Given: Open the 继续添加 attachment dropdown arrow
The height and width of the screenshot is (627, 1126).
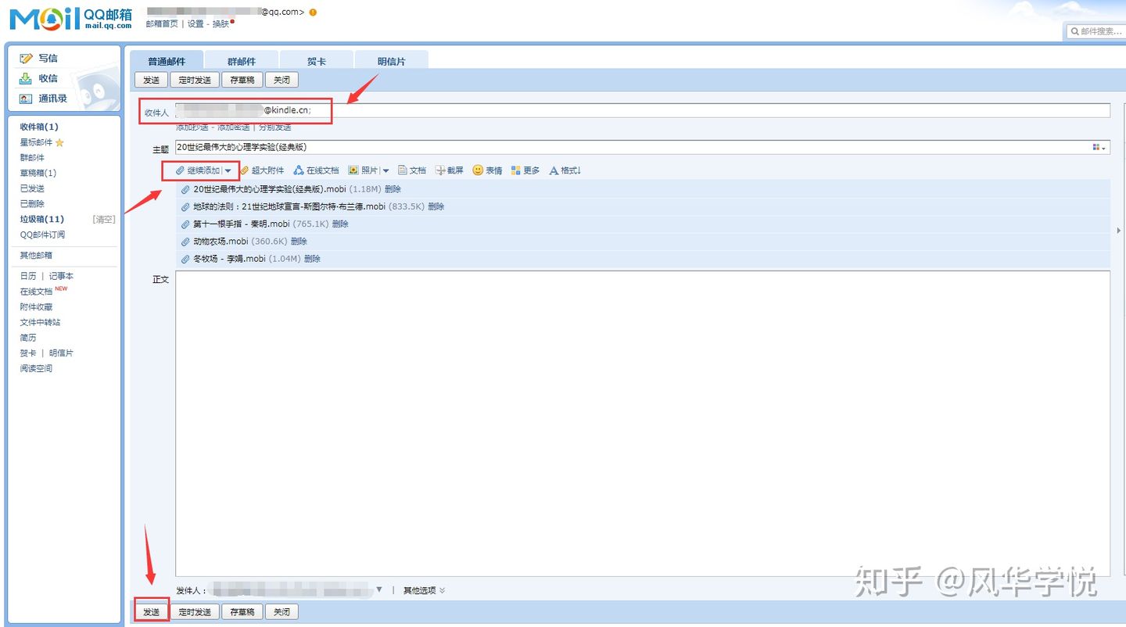Looking at the screenshot, I should 228,170.
